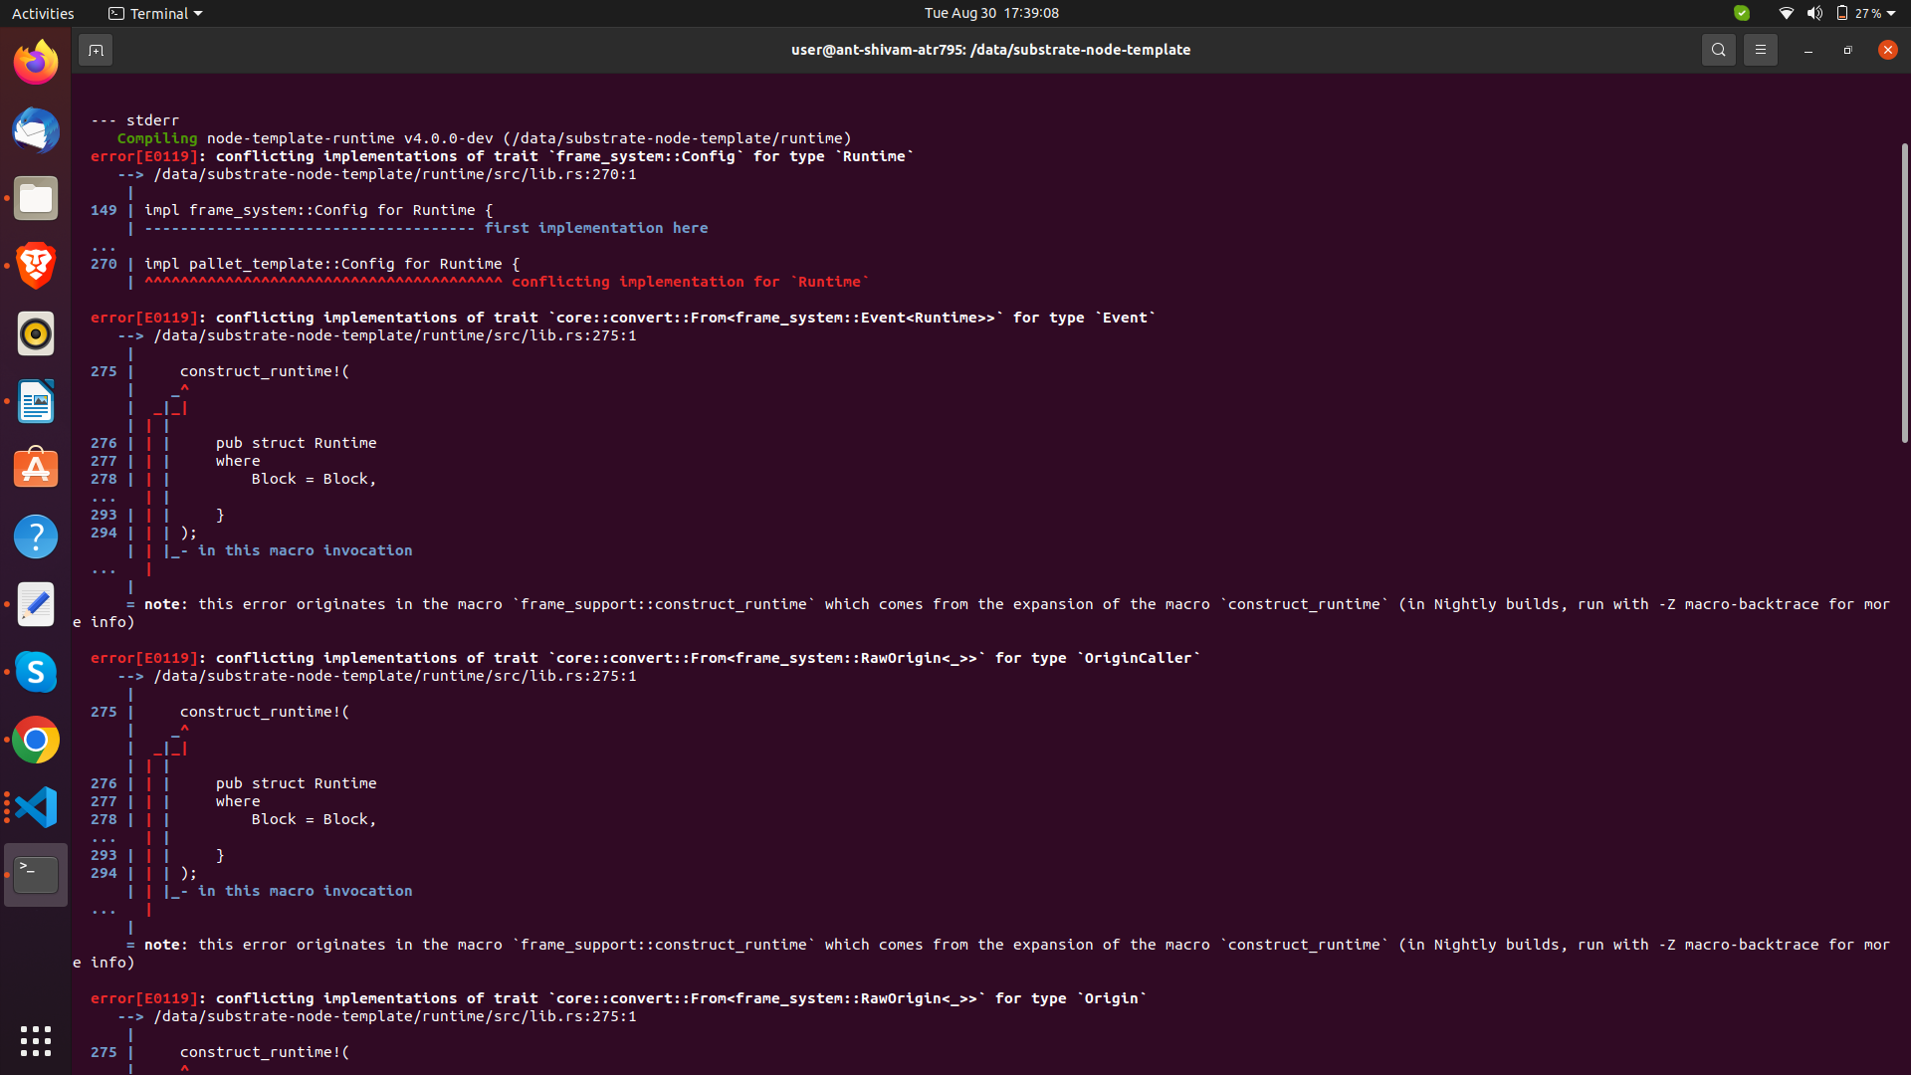Image resolution: width=1911 pixels, height=1075 pixels.
Task: Launch Google Chrome from the dock
Action: point(36,740)
